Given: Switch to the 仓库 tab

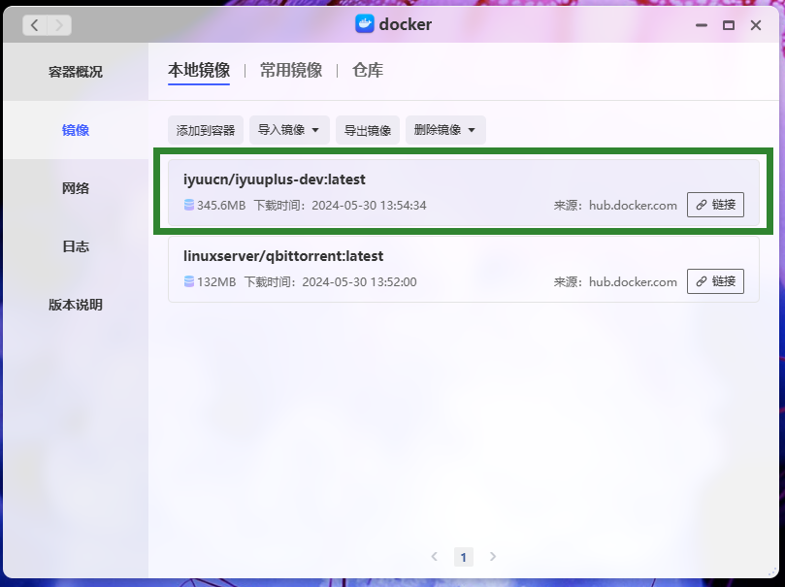Looking at the screenshot, I should pos(368,70).
